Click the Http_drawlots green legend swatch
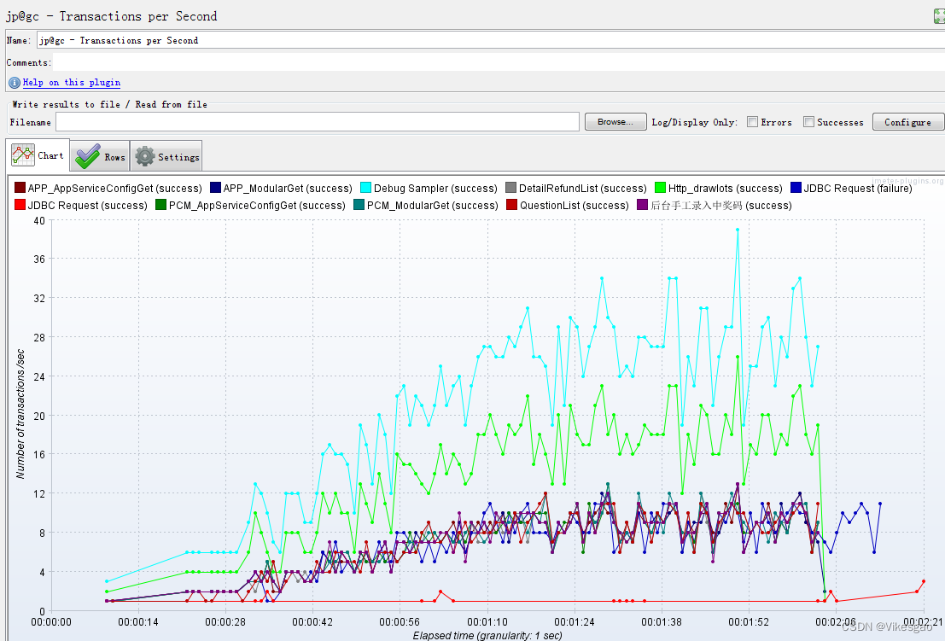Image resolution: width=945 pixels, height=641 pixels. (x=661, y=188)
